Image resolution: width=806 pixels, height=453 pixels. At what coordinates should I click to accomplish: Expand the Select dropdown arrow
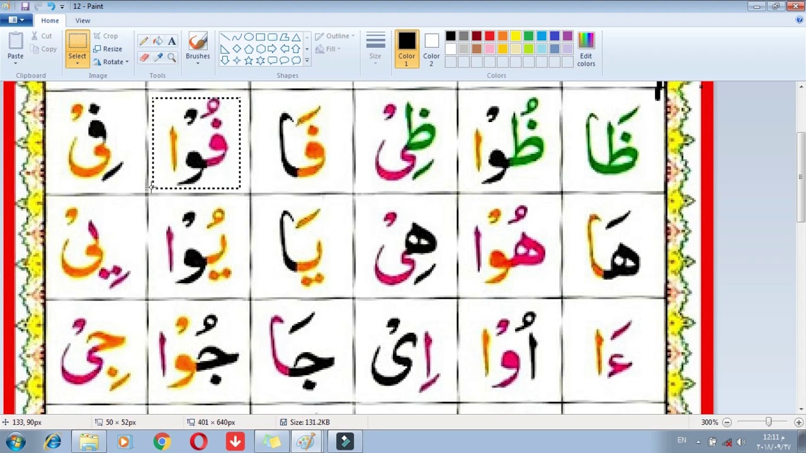point(77,64)
